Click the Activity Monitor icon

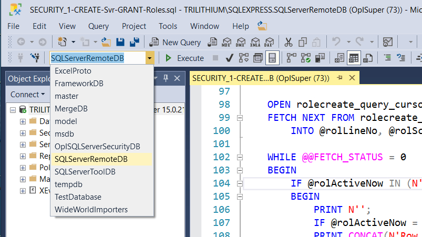pyautogui.click(x=387, y=42)
